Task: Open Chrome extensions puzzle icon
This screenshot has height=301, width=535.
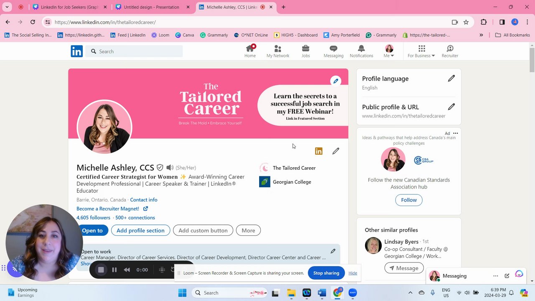Action: click(484, 22)
